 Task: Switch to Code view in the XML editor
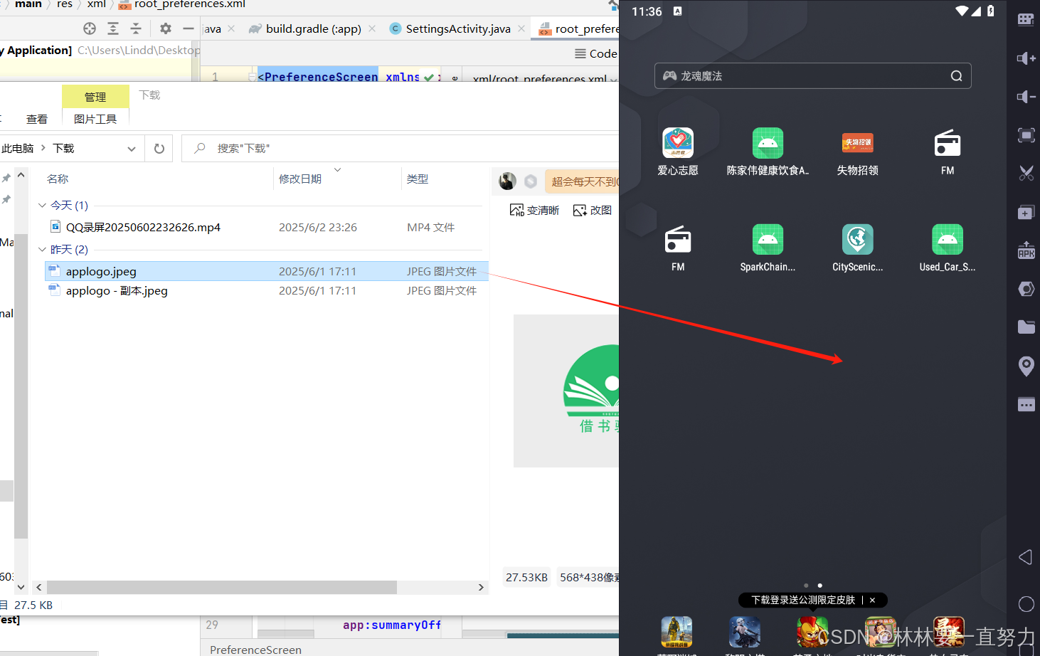pyautogui.click(x=596, y=53)
